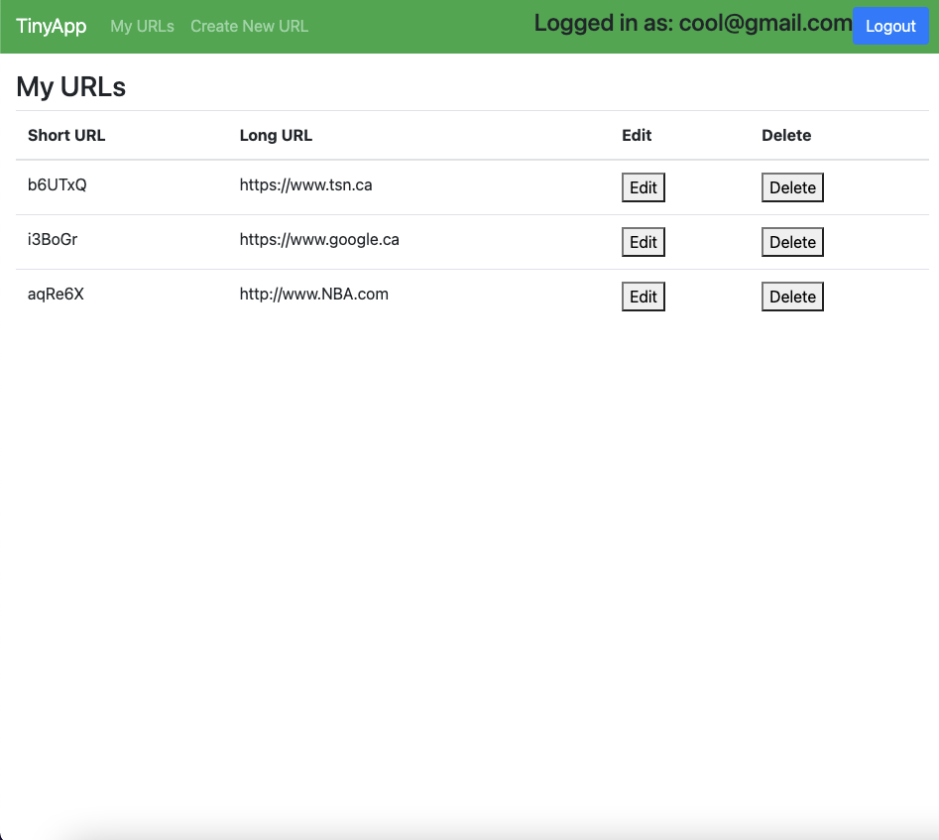Click the Short URL column header
The width and height of the screenshot is (939, 840).
[x=66, y=135]
